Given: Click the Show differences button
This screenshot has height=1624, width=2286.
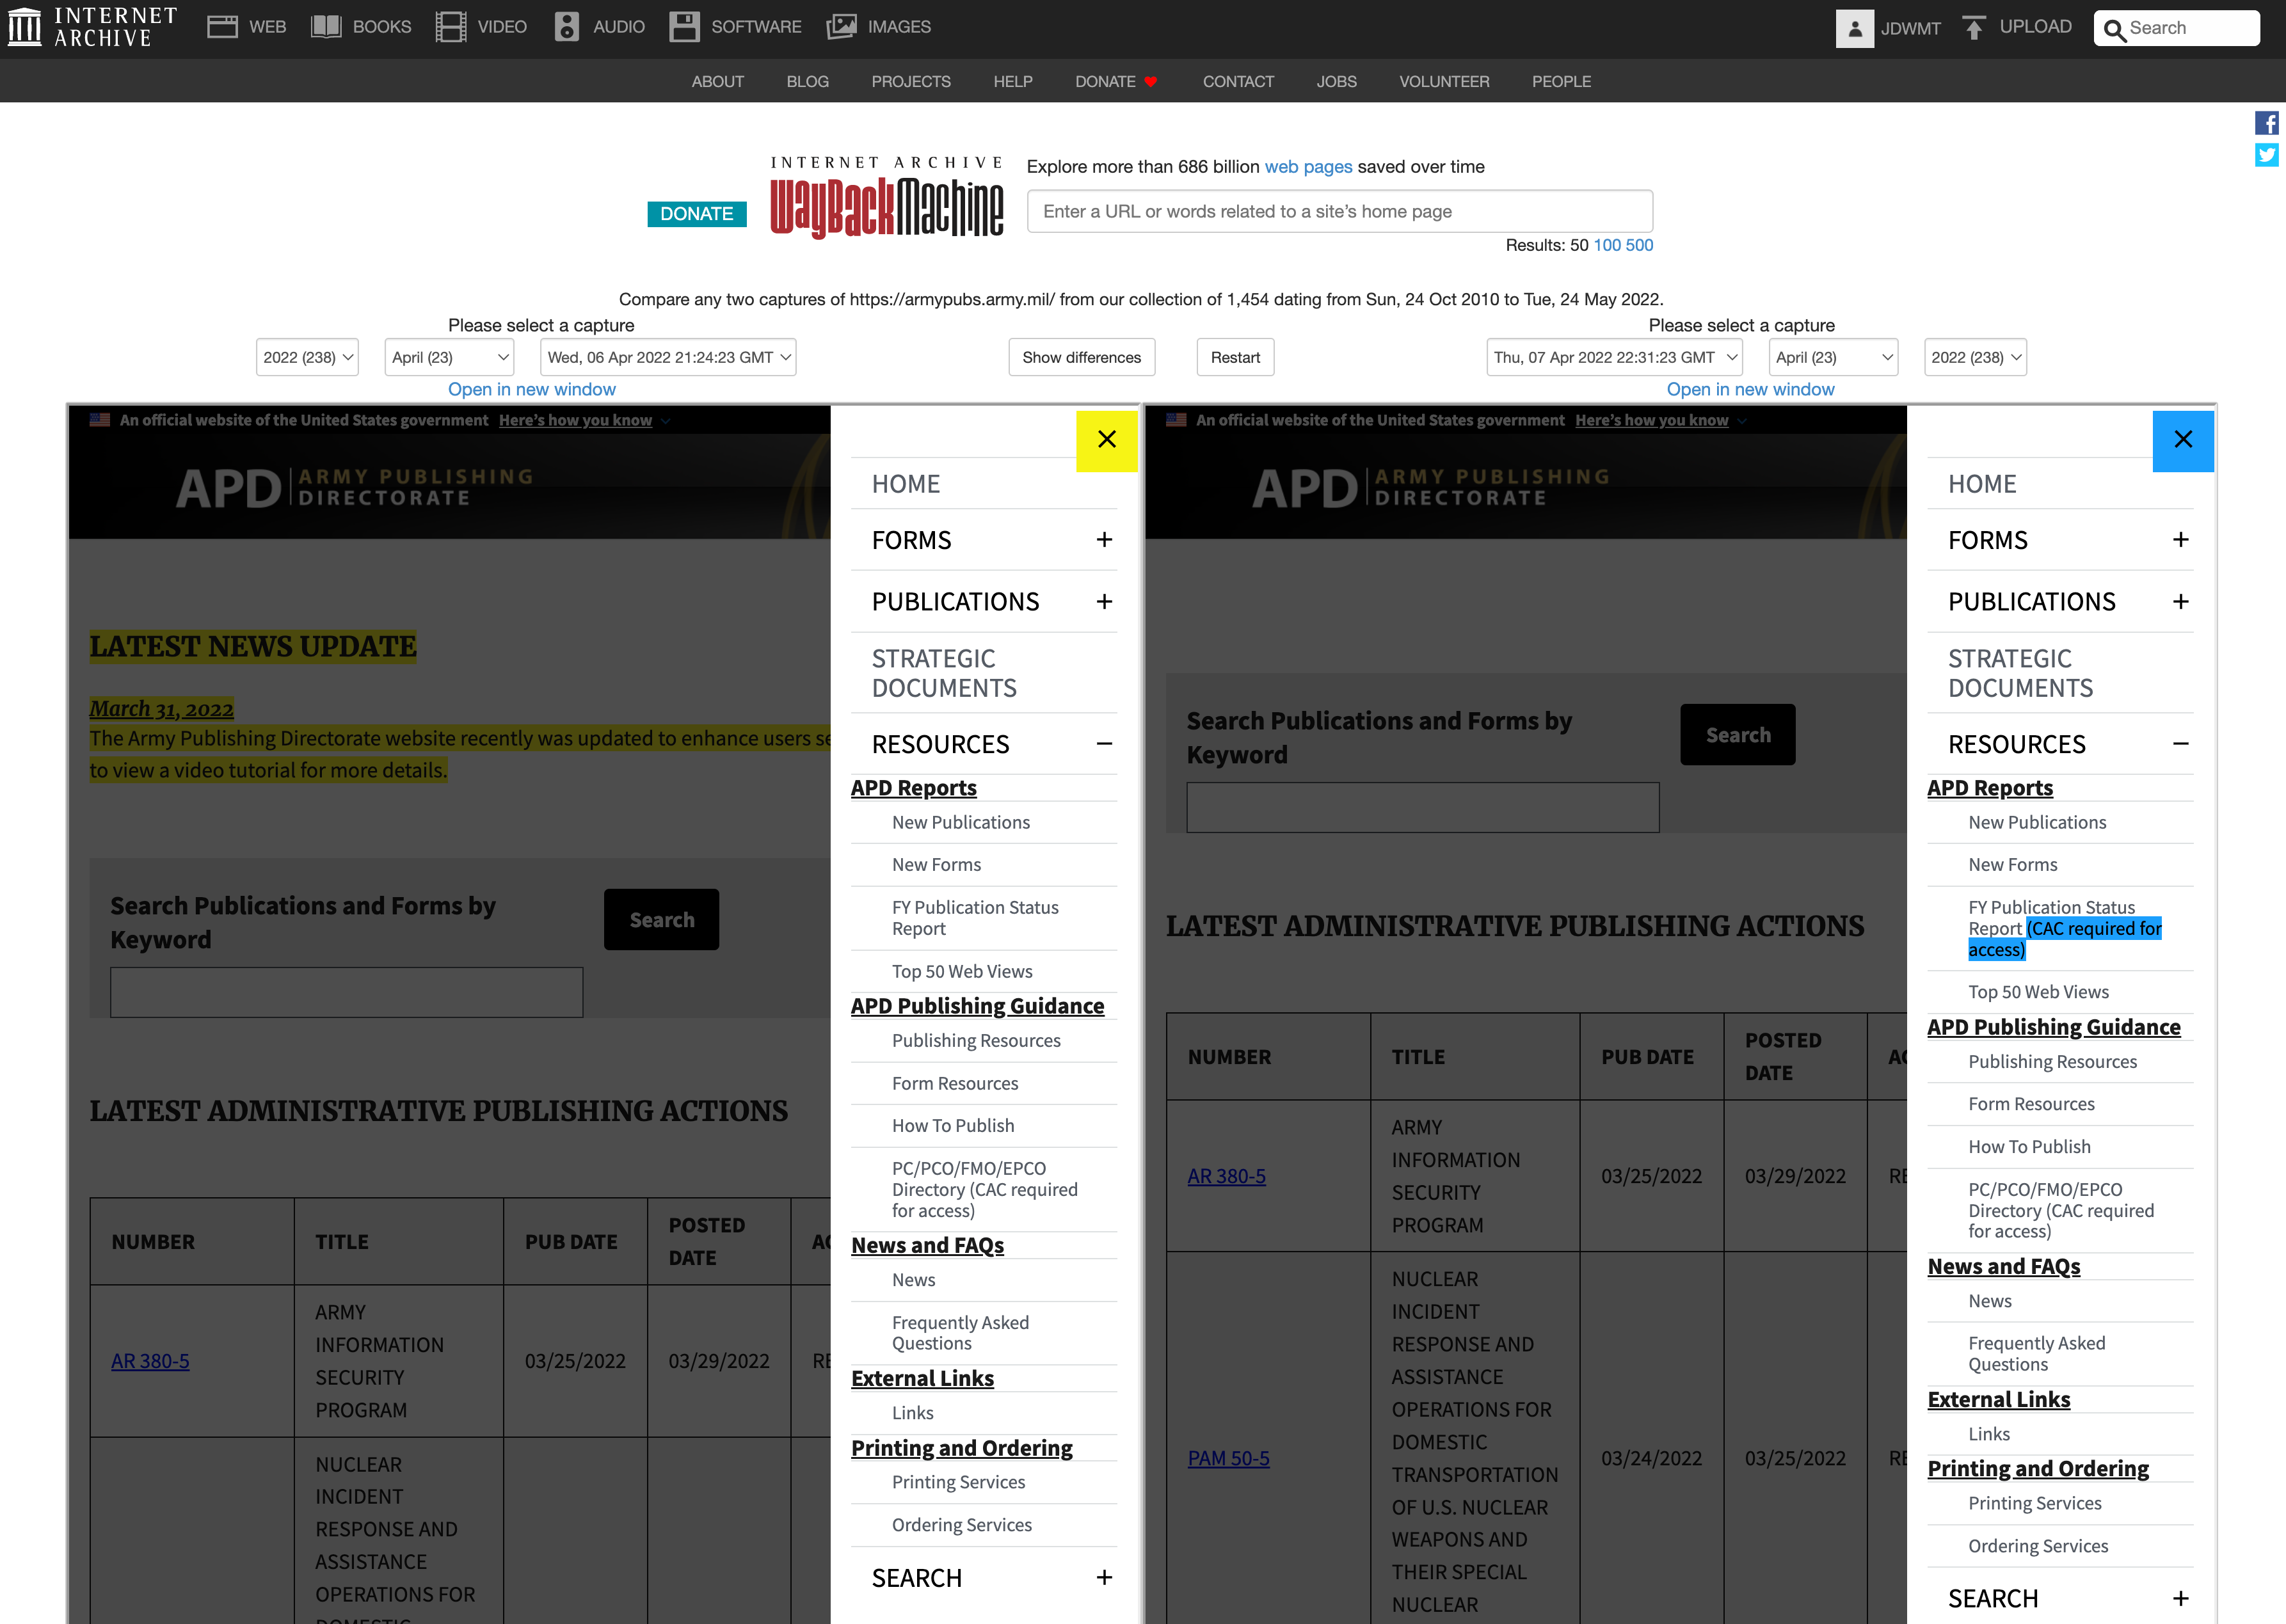Looking at the screenshot, I should point(1081,357).
